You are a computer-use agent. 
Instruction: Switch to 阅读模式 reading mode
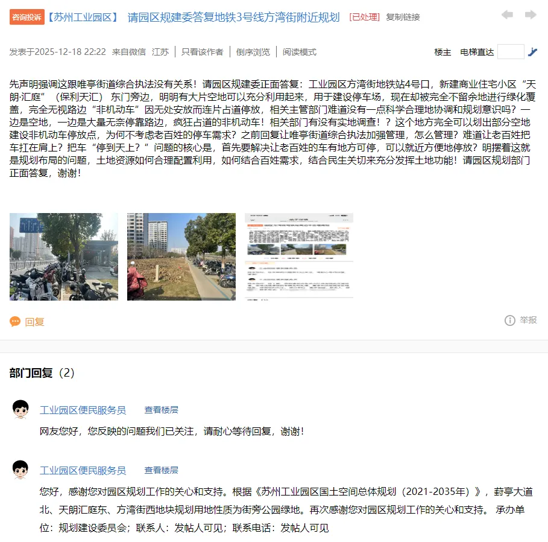pos(300,52)
